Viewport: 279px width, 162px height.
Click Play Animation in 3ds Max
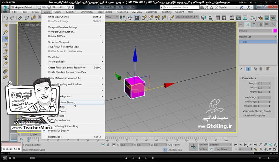click(x=246, y=145)
